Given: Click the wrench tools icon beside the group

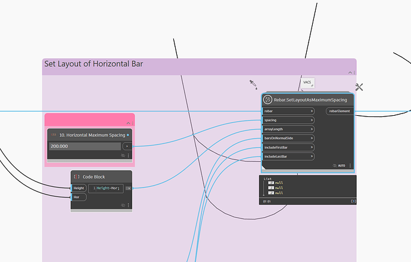Looking at the screenshot, I should (359, 87).
